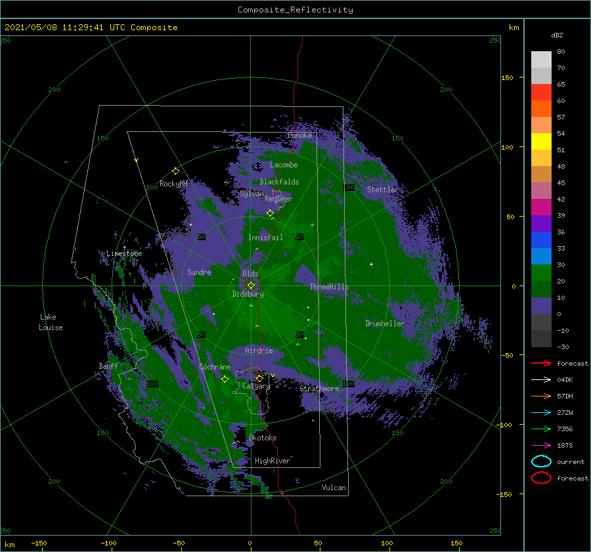Click the 7356 legend label
This screenshot has width=591, height=552.
click(x=565, y=429)
